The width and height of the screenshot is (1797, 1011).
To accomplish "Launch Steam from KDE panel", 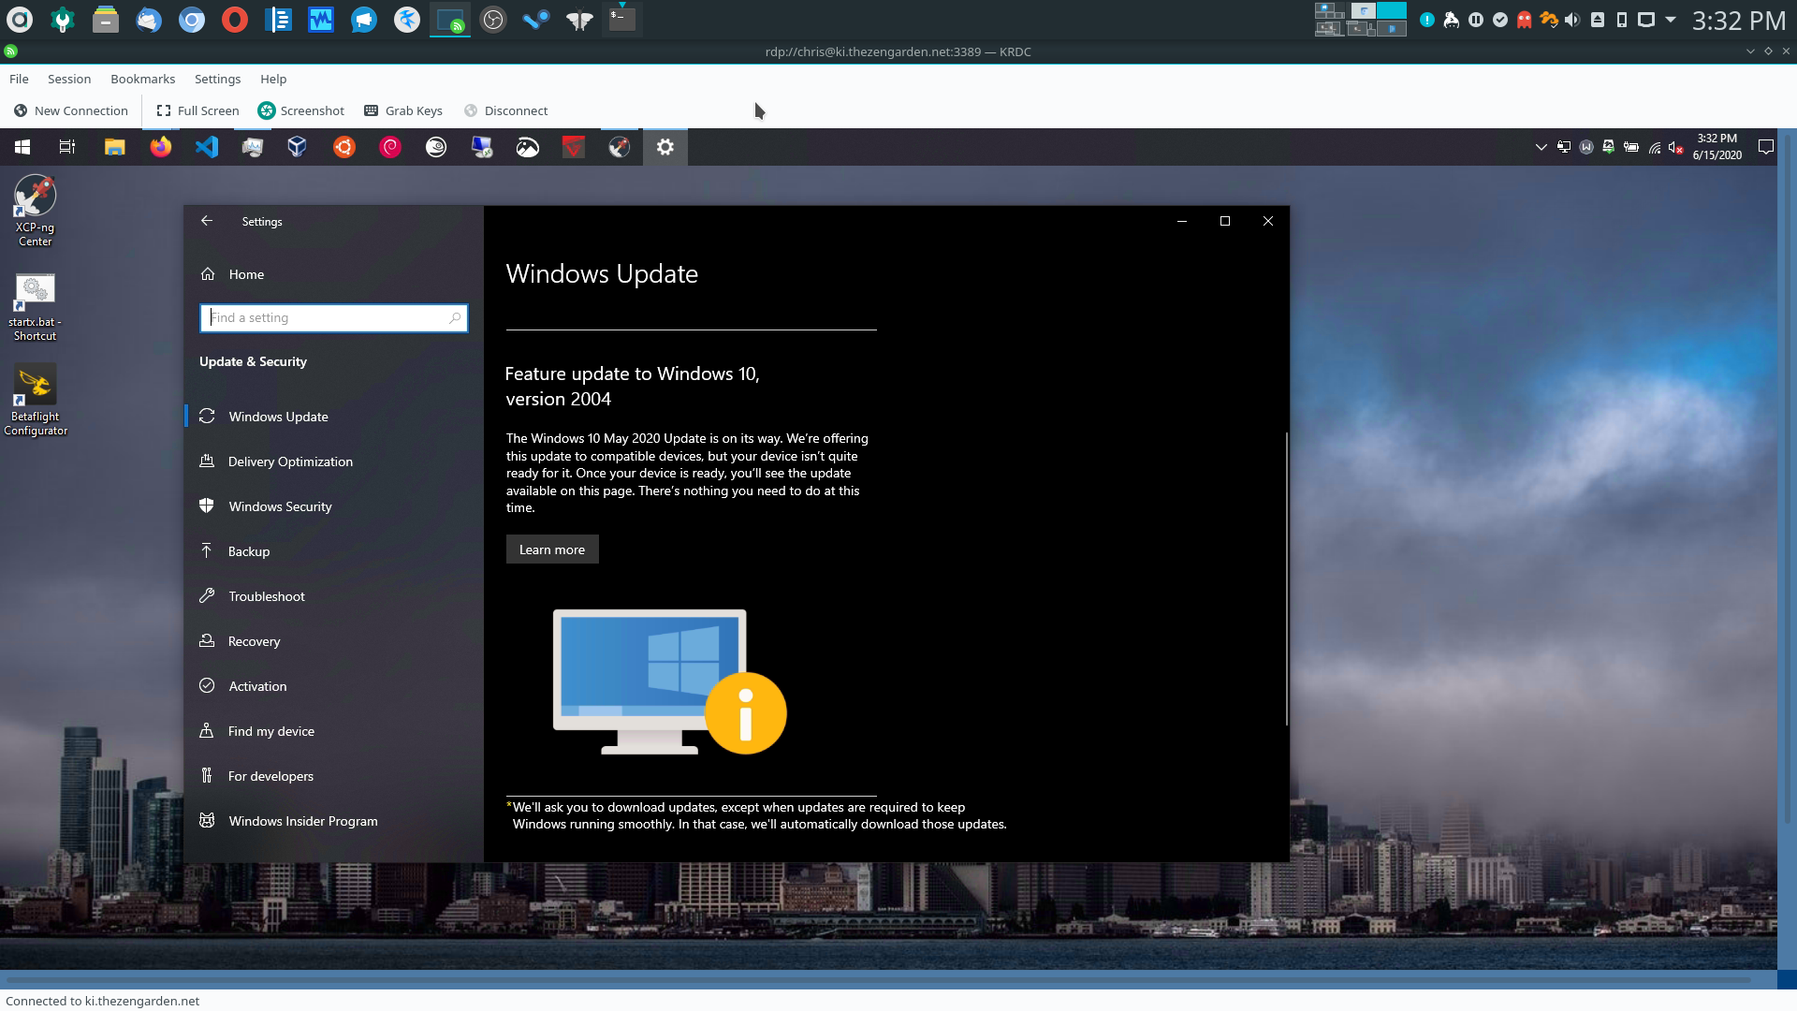I will (x=536, y=19).
